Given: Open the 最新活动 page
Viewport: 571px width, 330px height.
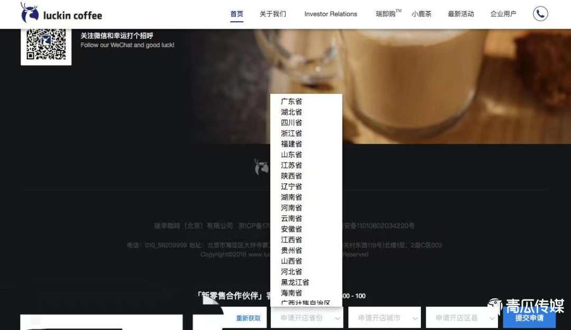Looking at the screenshot, I should point(461,14).
